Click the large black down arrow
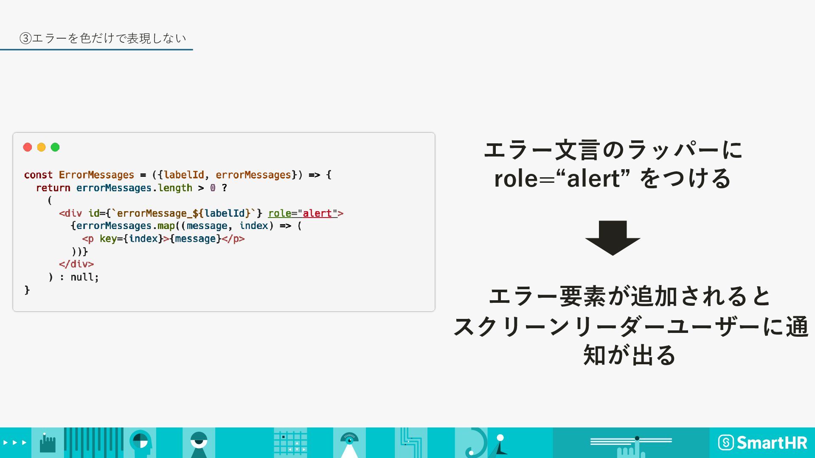Viewport: 815px width, 458px height. 613,237
